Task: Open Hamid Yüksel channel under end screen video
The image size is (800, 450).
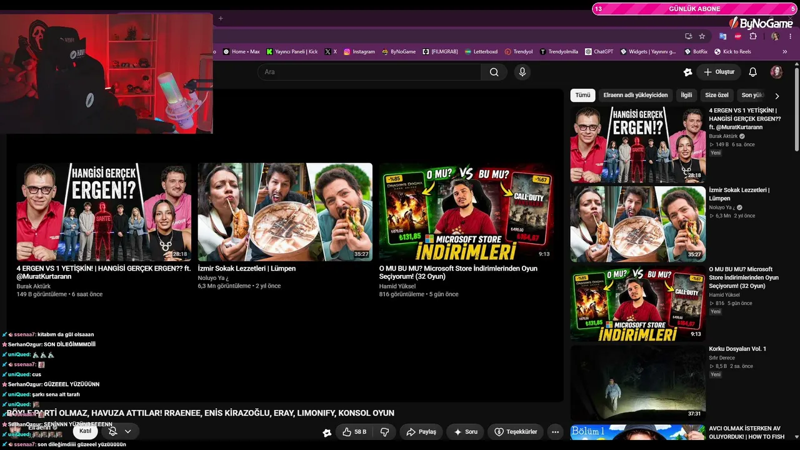Action: (x=397, y=286)
